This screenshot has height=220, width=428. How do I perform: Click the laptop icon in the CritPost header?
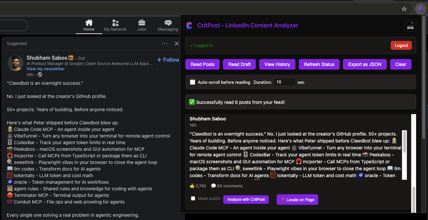pos(410,25)
